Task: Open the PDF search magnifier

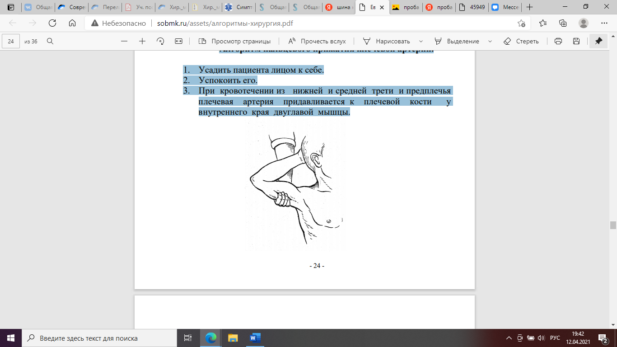Action: point(50,41)
